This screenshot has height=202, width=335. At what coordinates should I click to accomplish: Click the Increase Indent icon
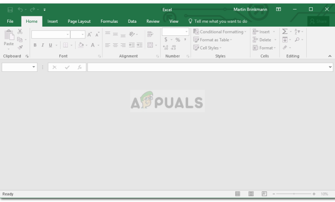click(140, 45)
